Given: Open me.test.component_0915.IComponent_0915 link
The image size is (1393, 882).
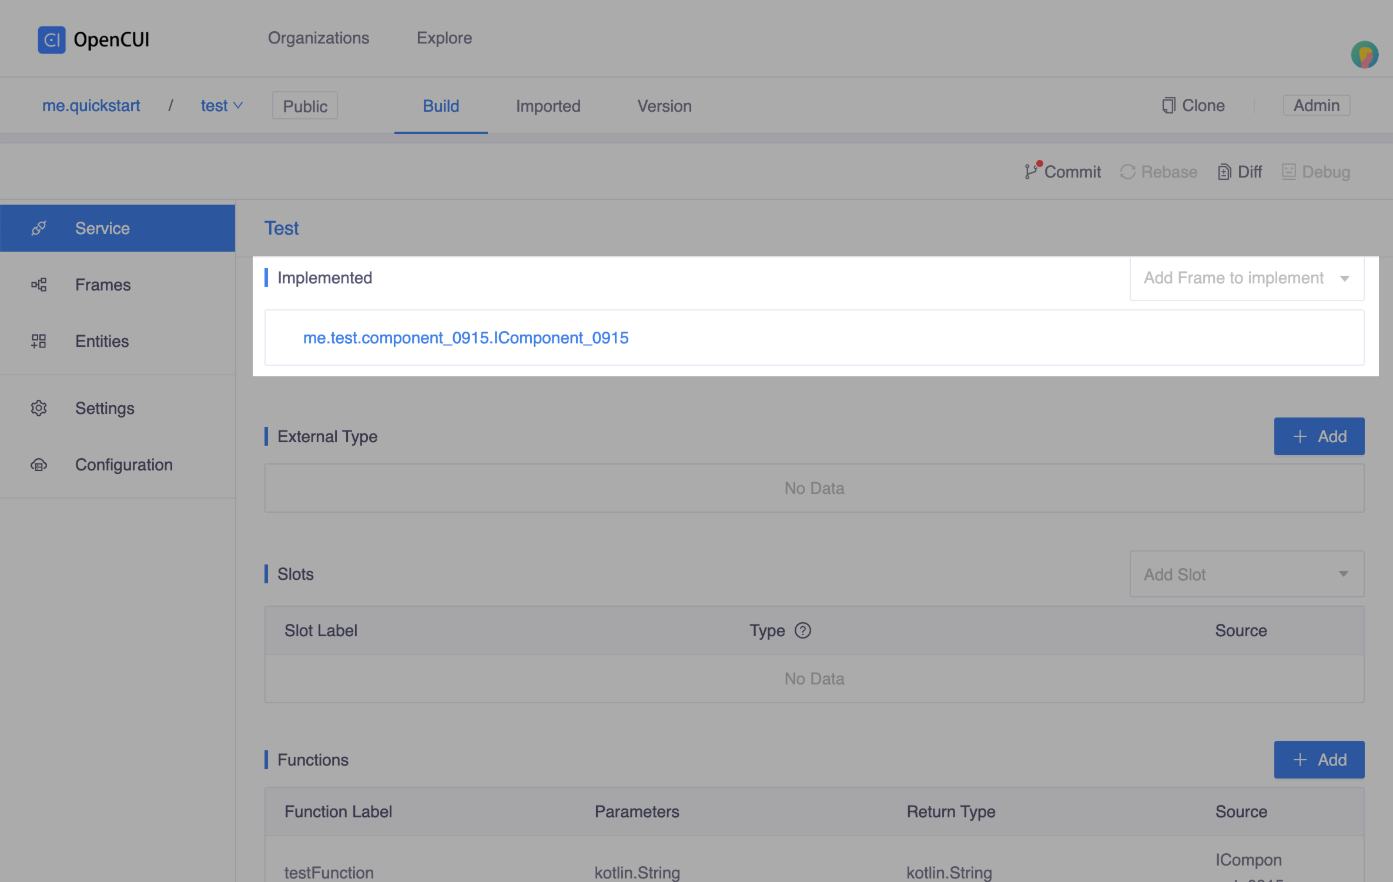Looking at the screenshot, I should pyautogui.click(x=466, y=338).
